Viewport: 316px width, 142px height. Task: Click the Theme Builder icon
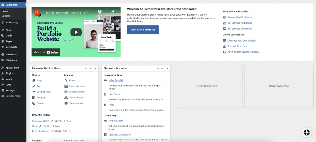tap(66, 98)
